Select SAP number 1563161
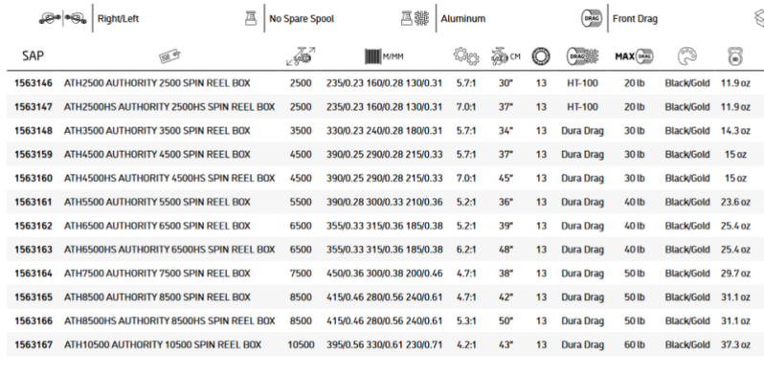 click(34, 202)
